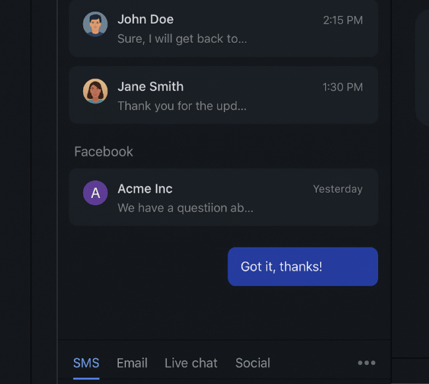Click the 'We have a questiion ab...' preview
Screen dimensions: 429x384
pos(185,208)
